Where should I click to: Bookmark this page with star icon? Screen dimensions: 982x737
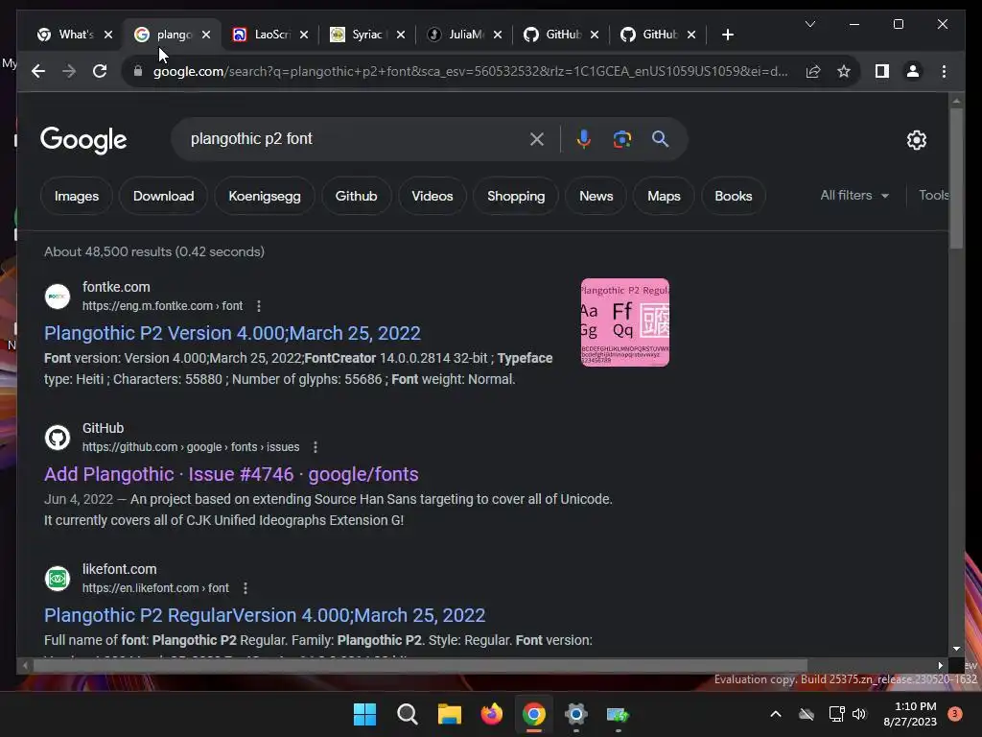[844, 71]
